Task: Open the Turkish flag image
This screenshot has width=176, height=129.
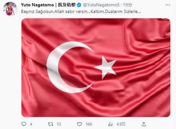Action: coord(96,68)
